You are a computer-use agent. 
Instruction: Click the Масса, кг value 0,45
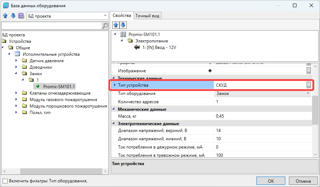(x=220, y=116)
